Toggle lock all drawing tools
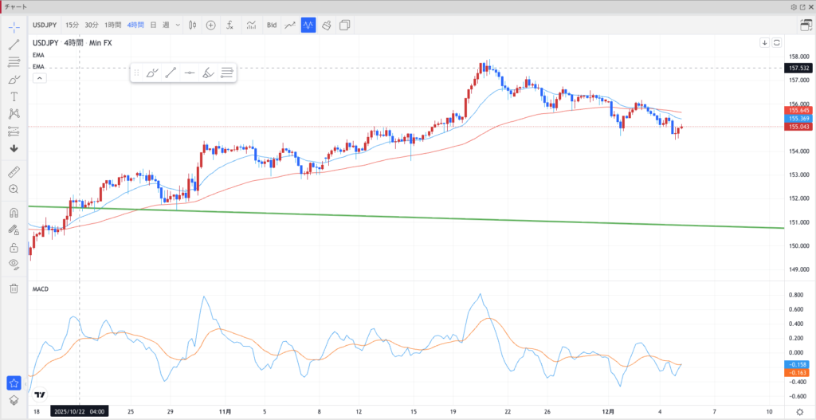The image size is (816, 420). pos(14,247)
